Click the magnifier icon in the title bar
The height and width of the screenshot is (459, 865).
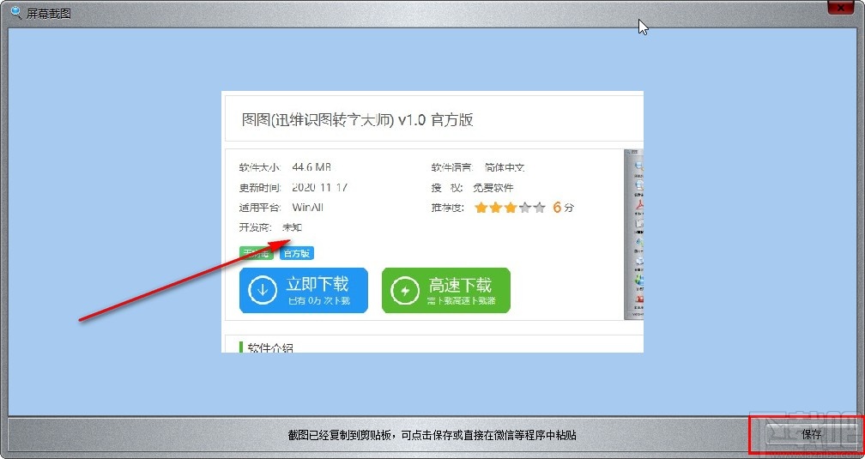click(x=16, y=12)
